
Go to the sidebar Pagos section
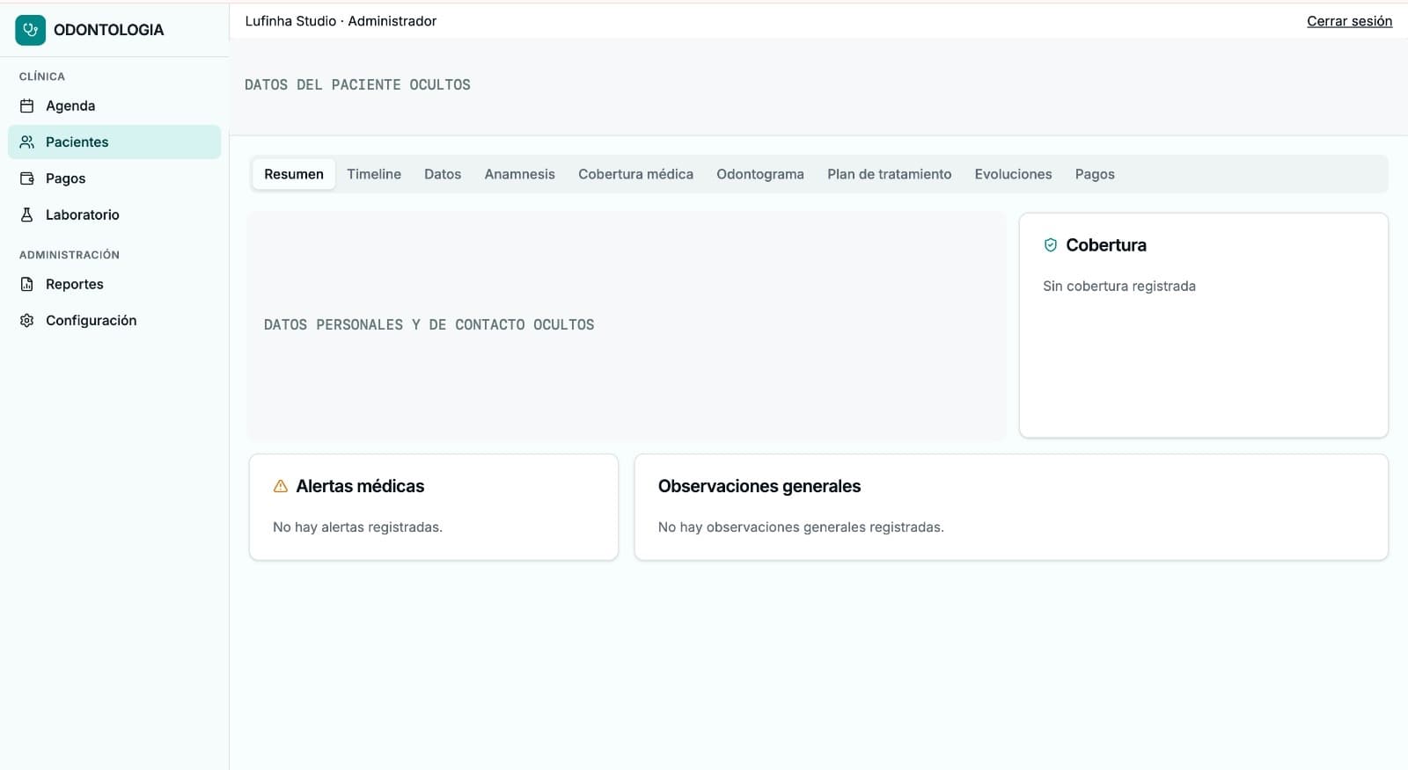pyautogui.click(x=114, y=178)
